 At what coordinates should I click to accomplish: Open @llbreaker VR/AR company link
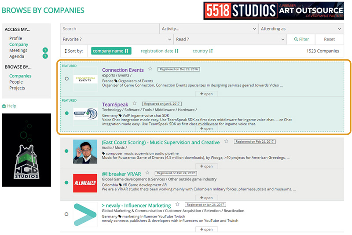[x=121, y=174]
